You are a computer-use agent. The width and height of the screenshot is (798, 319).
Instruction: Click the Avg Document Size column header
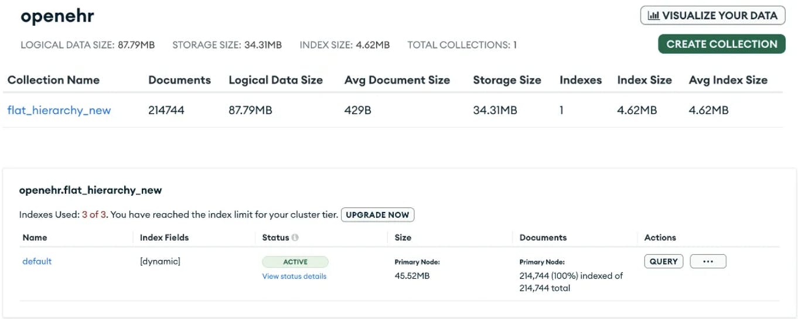[397, 80]
